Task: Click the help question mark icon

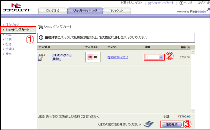Action: coord(181,3)
